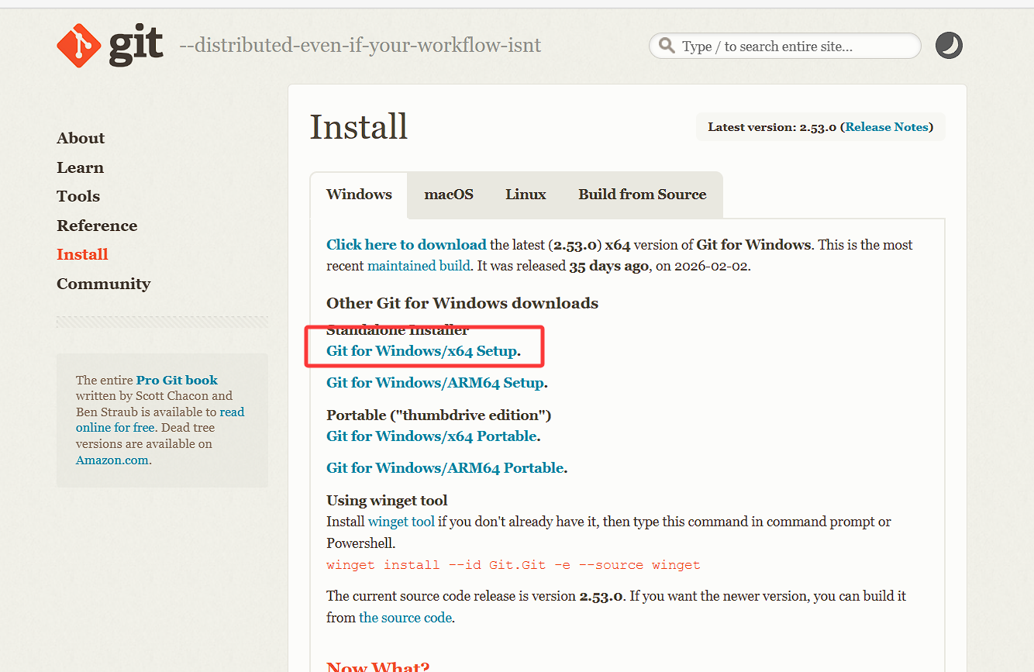Toggle dark mode with moon icon
1034x672 pixels.
click(x=949, y=46)
